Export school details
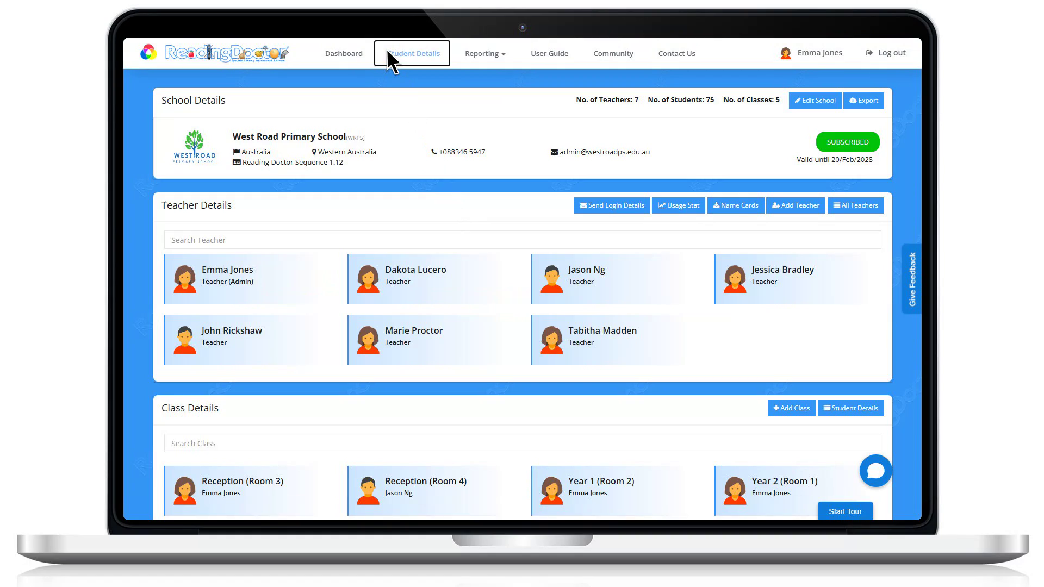Image resolution: width=1044 pixels, height=587 pixels. click(x=863, y=101)
